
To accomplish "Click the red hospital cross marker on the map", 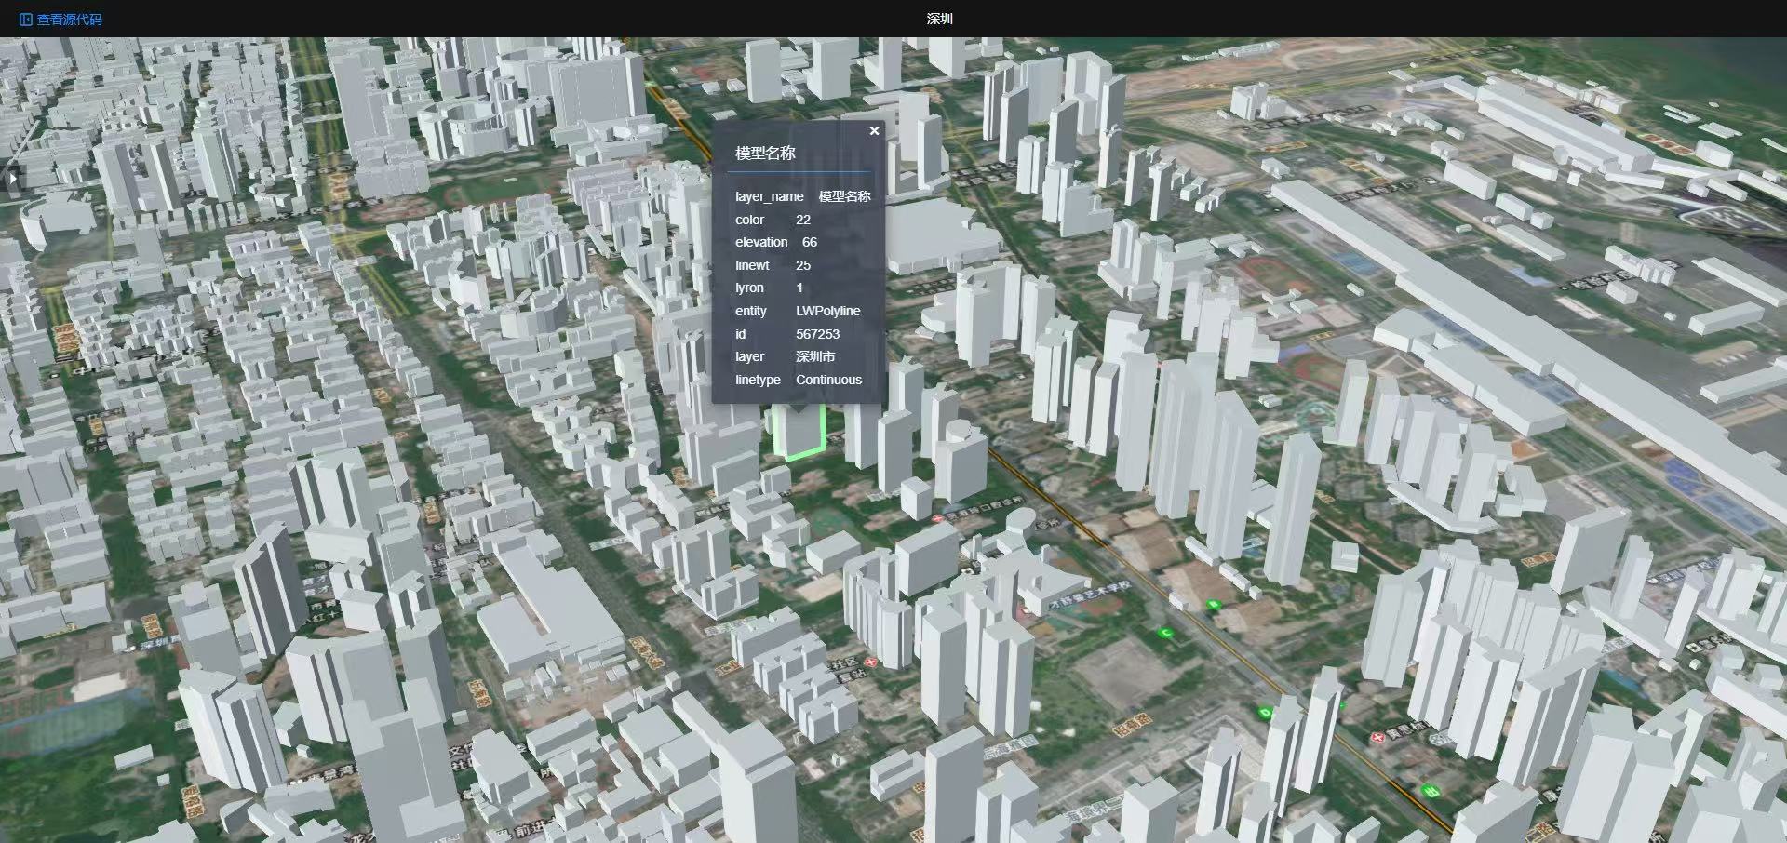I will [x=1378, y=738].
